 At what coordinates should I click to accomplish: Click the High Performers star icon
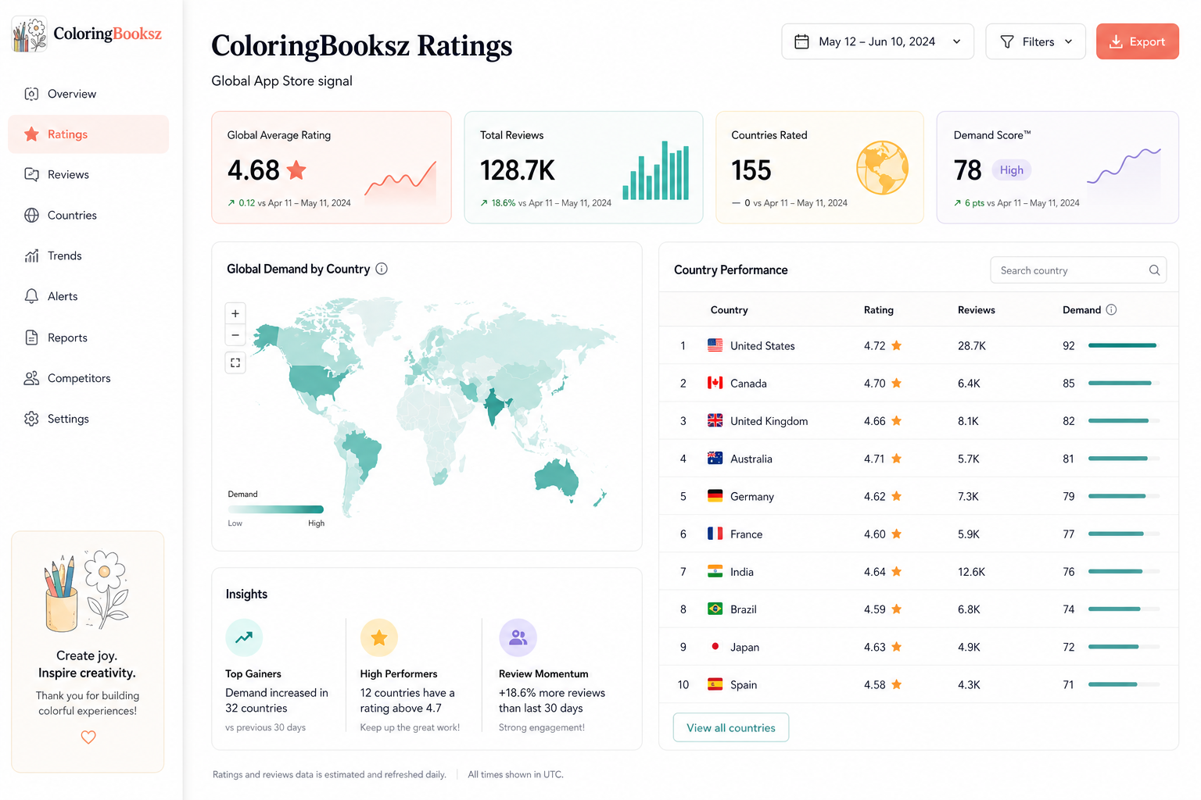(x=378, y=637)
